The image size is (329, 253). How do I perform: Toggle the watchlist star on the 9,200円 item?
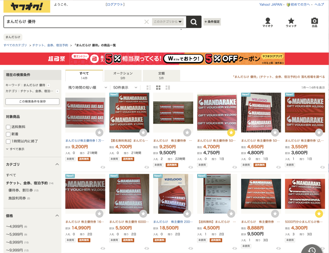click(x=100, y=133)
